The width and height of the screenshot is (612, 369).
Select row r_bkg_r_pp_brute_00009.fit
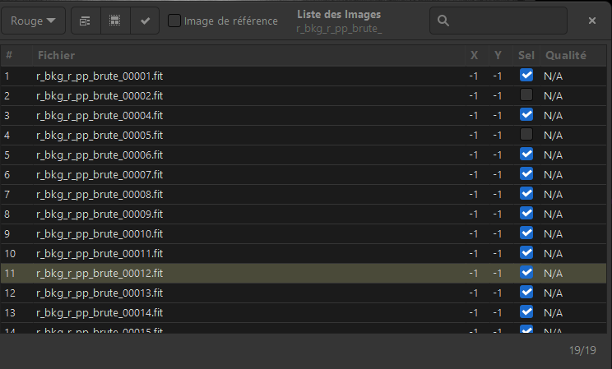100,214
